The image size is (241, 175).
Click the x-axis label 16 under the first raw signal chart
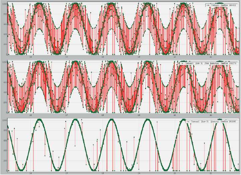click(x=30, y=57)
